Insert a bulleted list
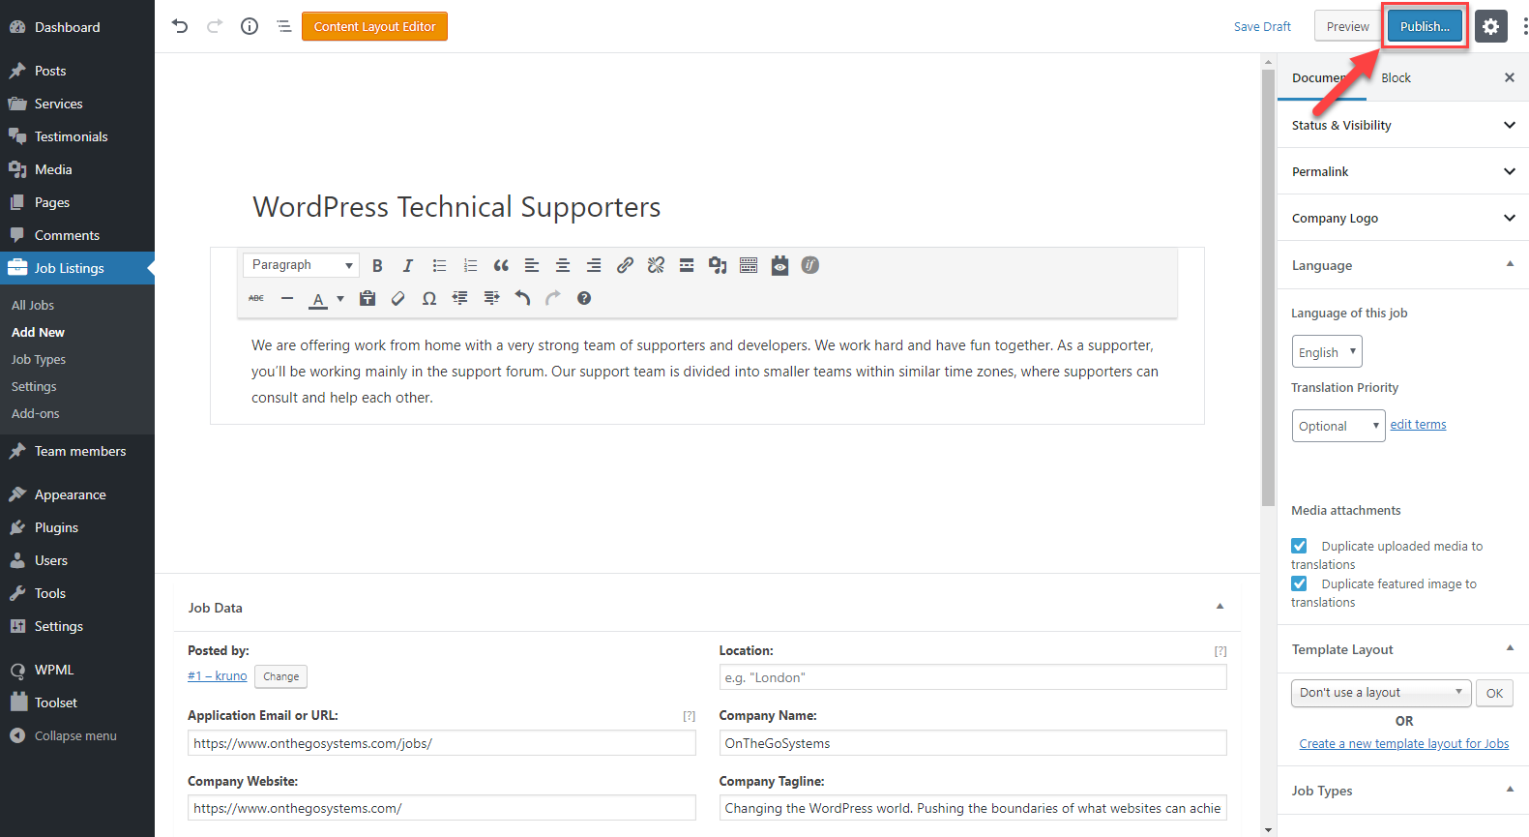The width and height of the screenshot is (1529, 837). pos(439,265)
